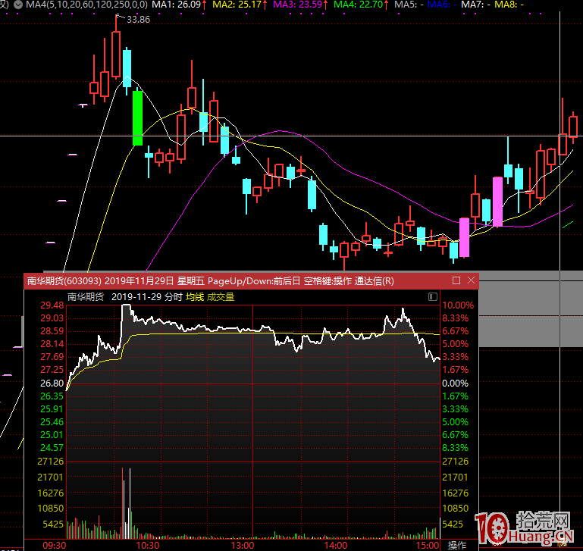Click the blue MA6 label
The image size is (583, 551).
(442, 5)
